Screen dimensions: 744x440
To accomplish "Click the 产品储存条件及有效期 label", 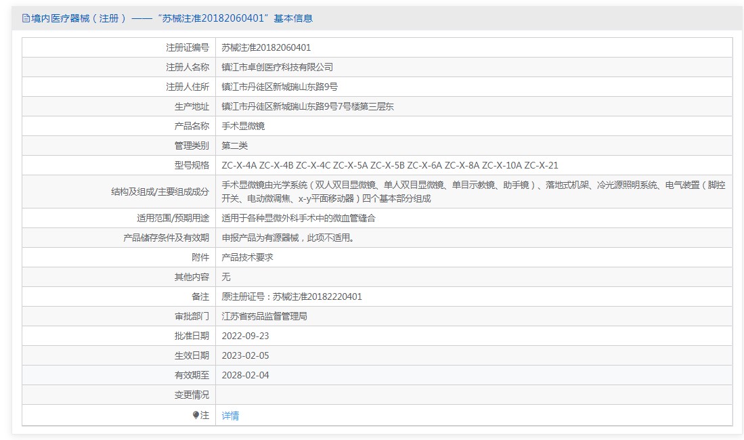I will 166,238.
